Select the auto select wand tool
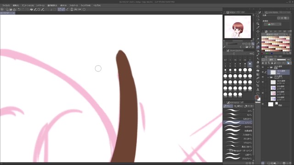Image resolution: width=294 pixels, height=165 pixels. point(258,39)
